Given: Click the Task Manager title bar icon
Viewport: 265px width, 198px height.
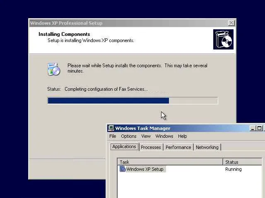Looking at the screenshot, I should [111, 128].
